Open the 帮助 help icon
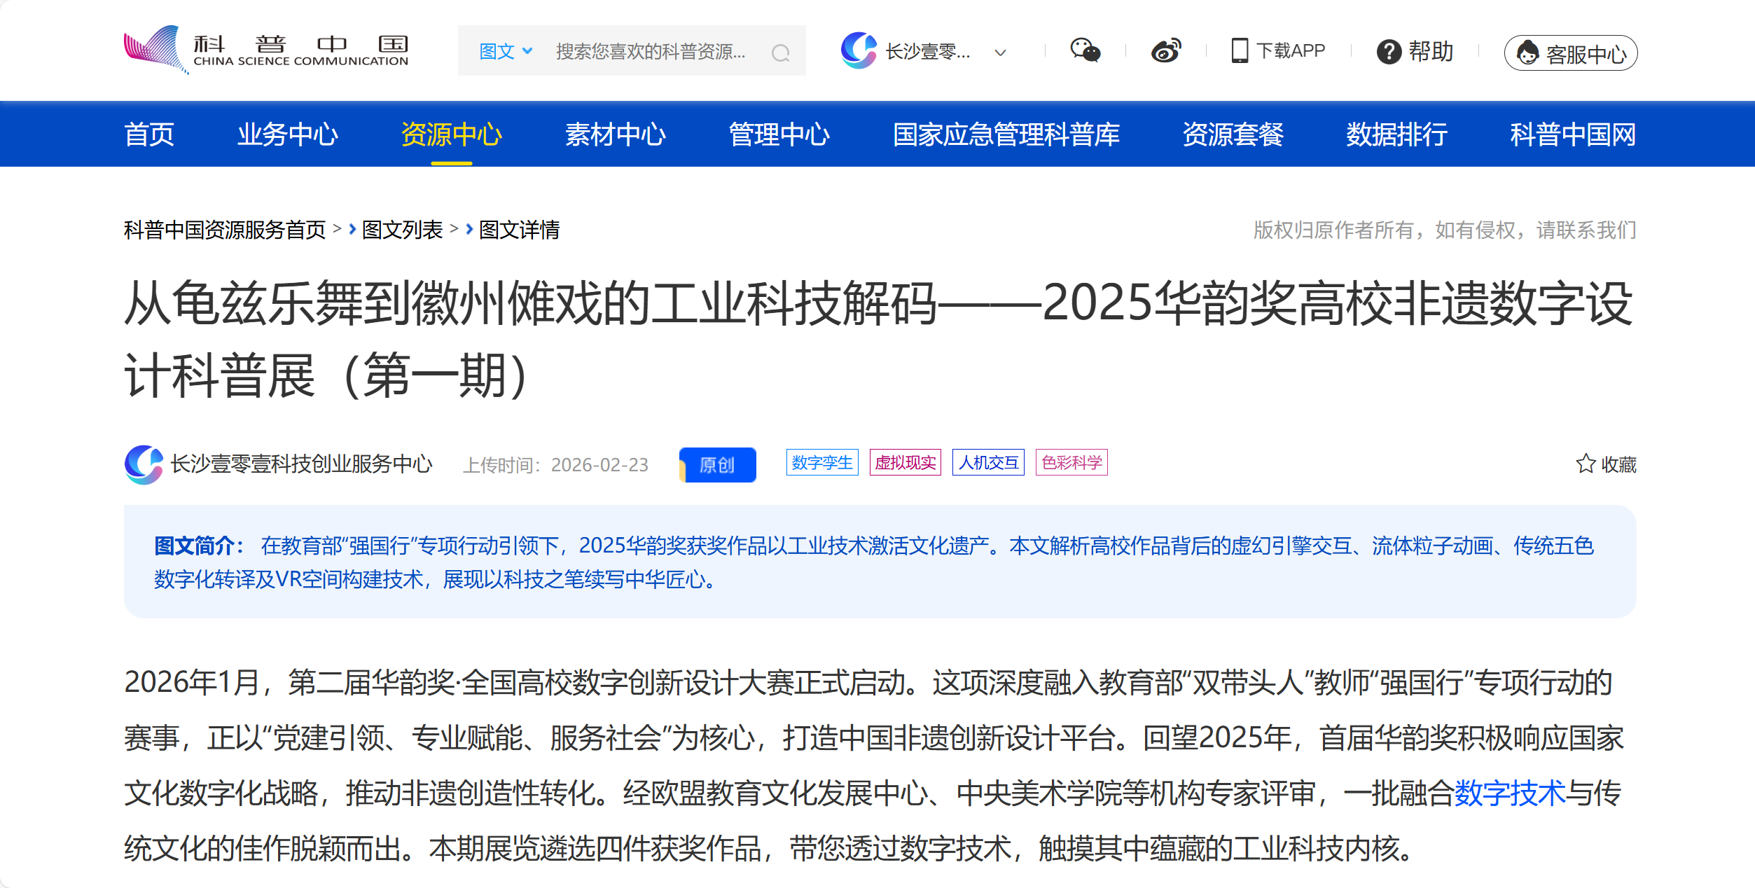The image size is (1755, 888). point(1390,51)
